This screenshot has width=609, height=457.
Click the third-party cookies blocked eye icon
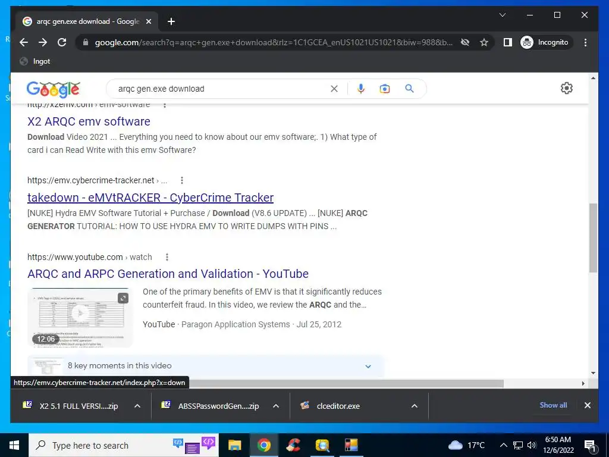[x=465, y=42]
